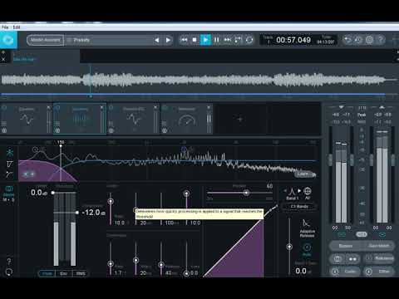Click the limiter knee slider at 10.0
The image size is (399, 299).
point(186,194)
